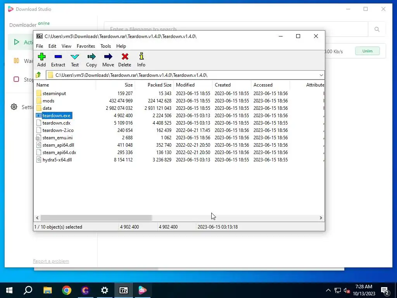Sort by Accessed column header
Viewport: 397px width, 298px height.
pyautogui.click(x=270, y=85)
